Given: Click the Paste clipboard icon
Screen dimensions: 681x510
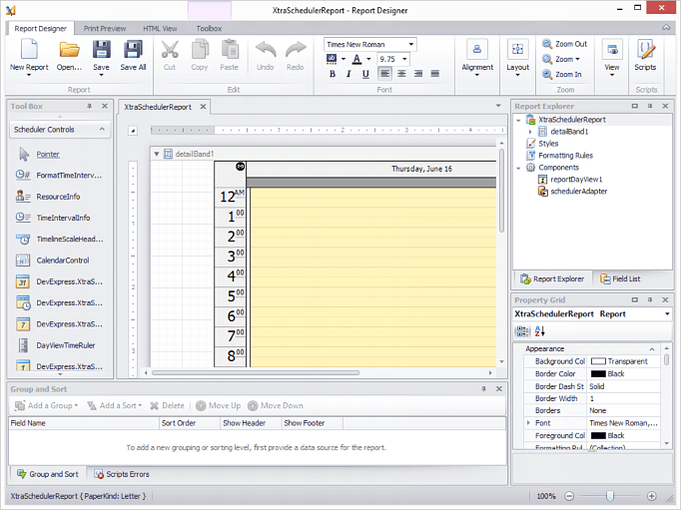Looking at the screenshot, I should 230,49.
